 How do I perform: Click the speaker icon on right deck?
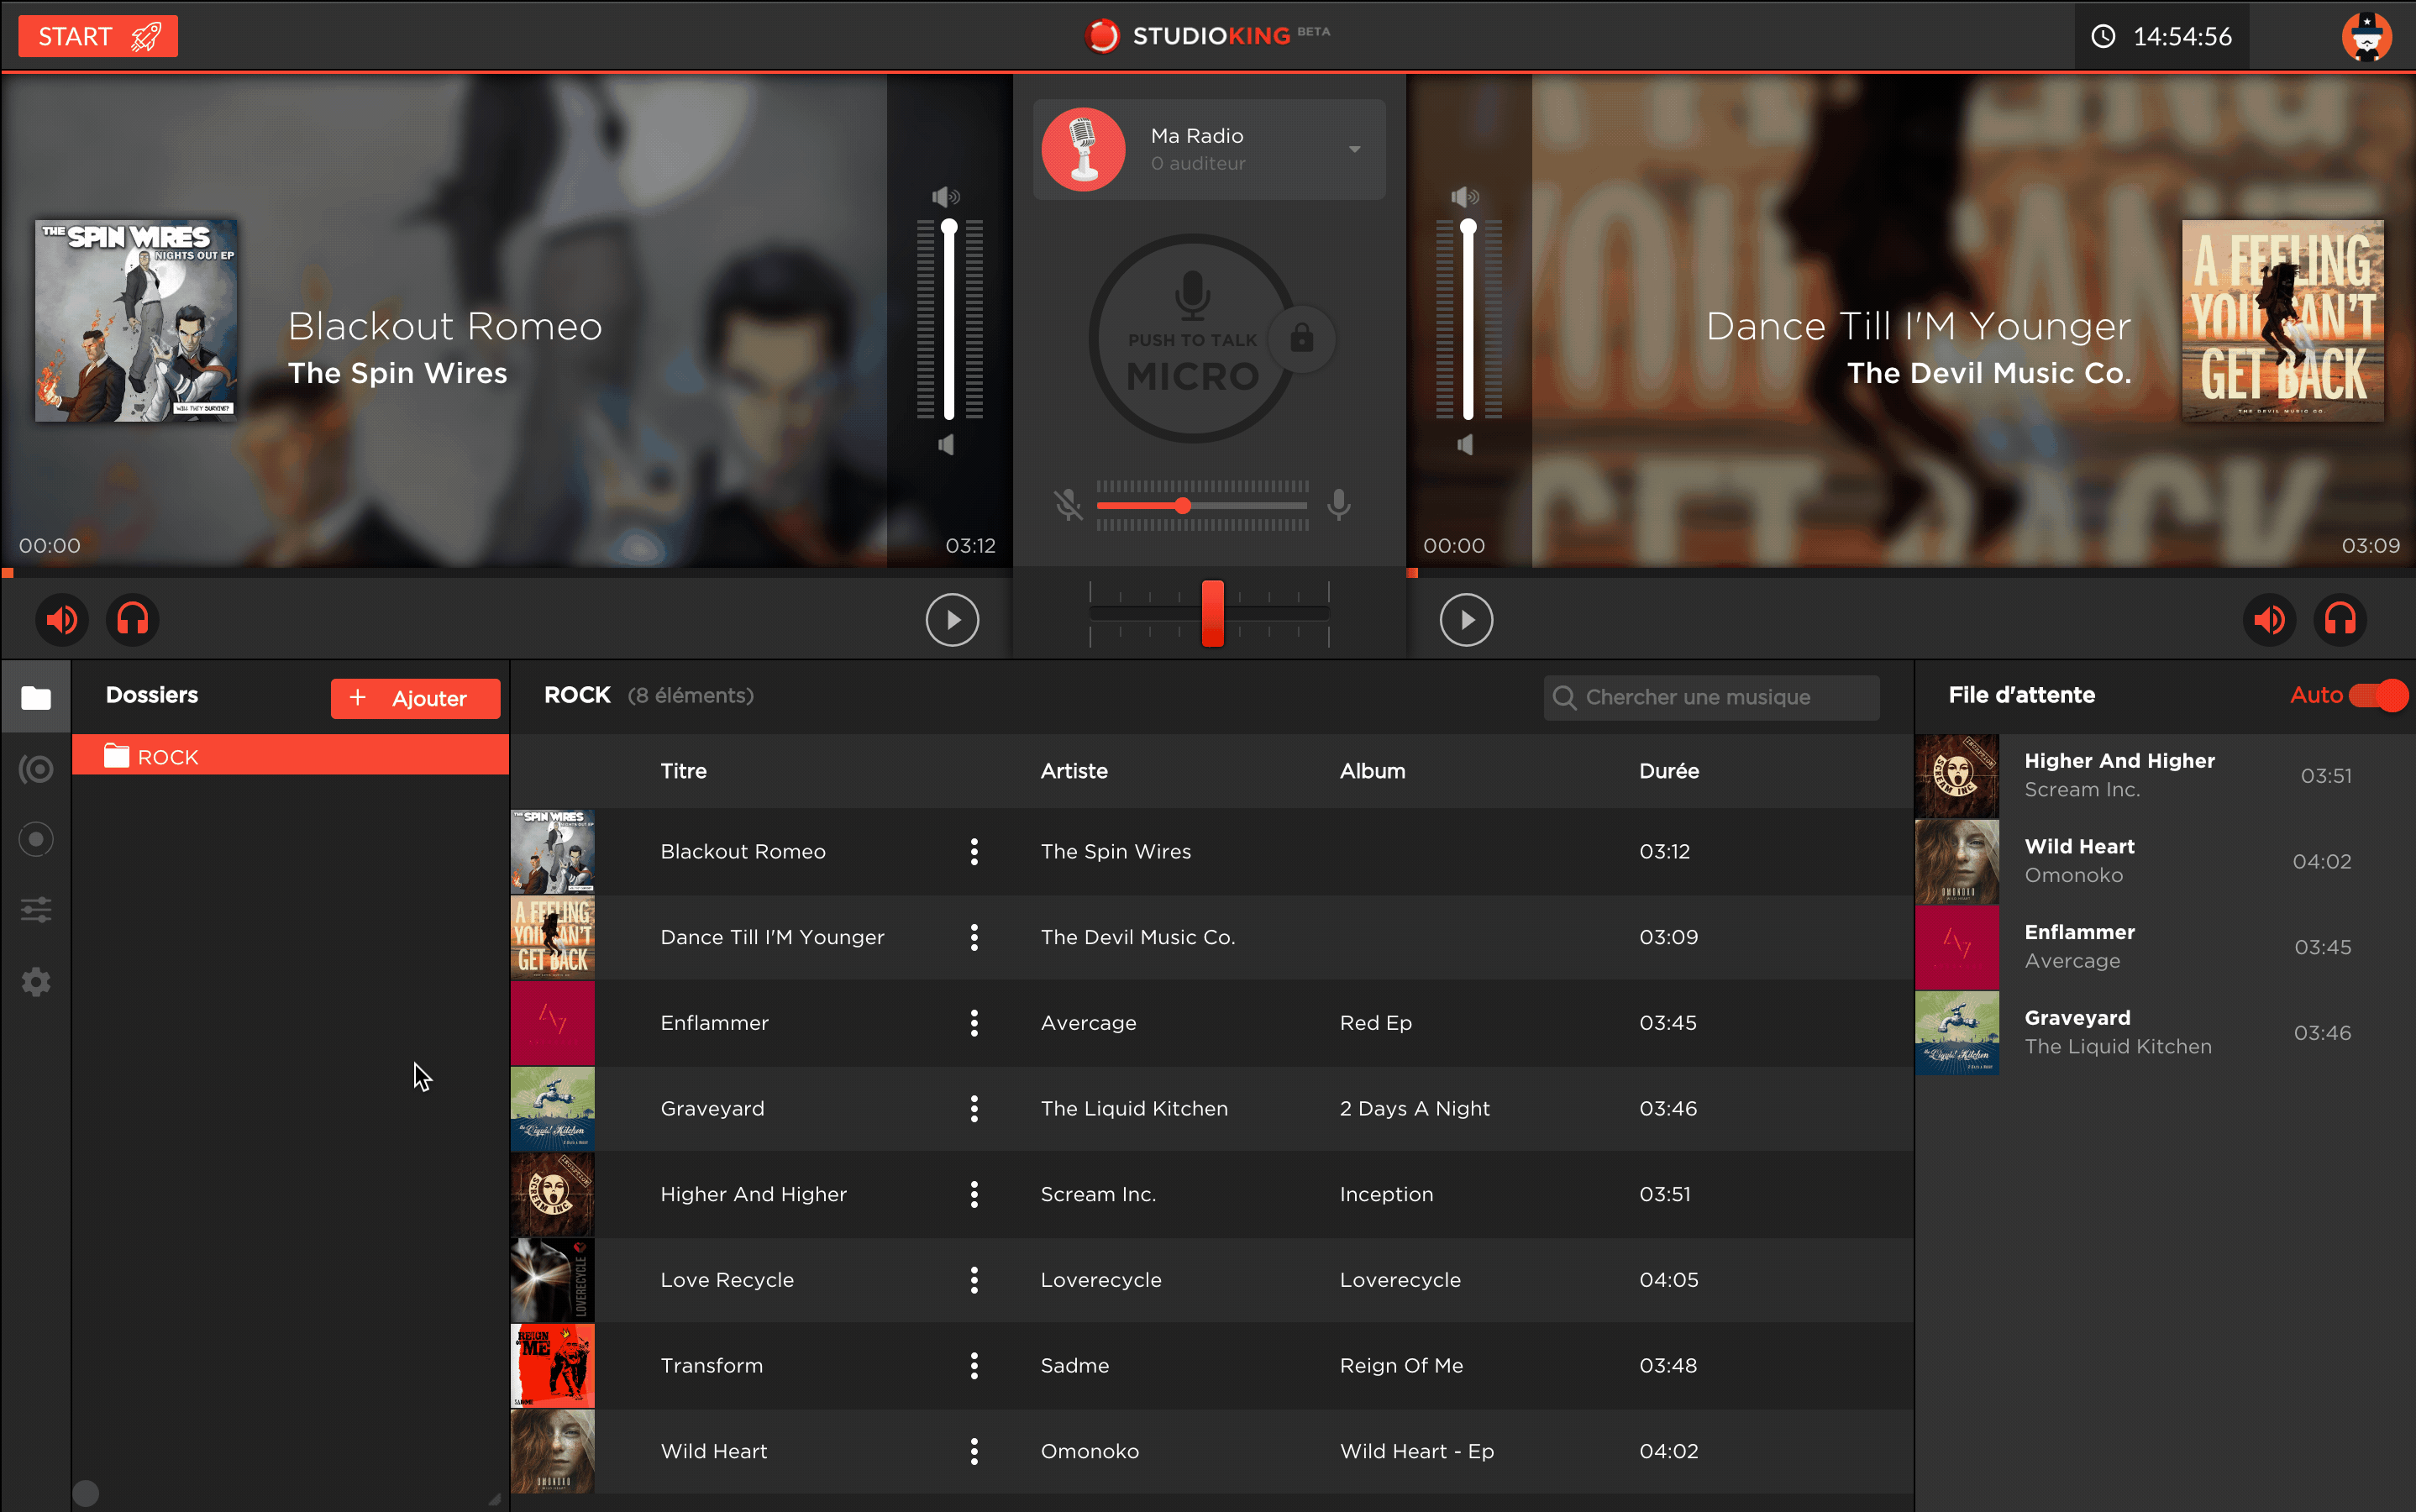(x=2269, y=619)
